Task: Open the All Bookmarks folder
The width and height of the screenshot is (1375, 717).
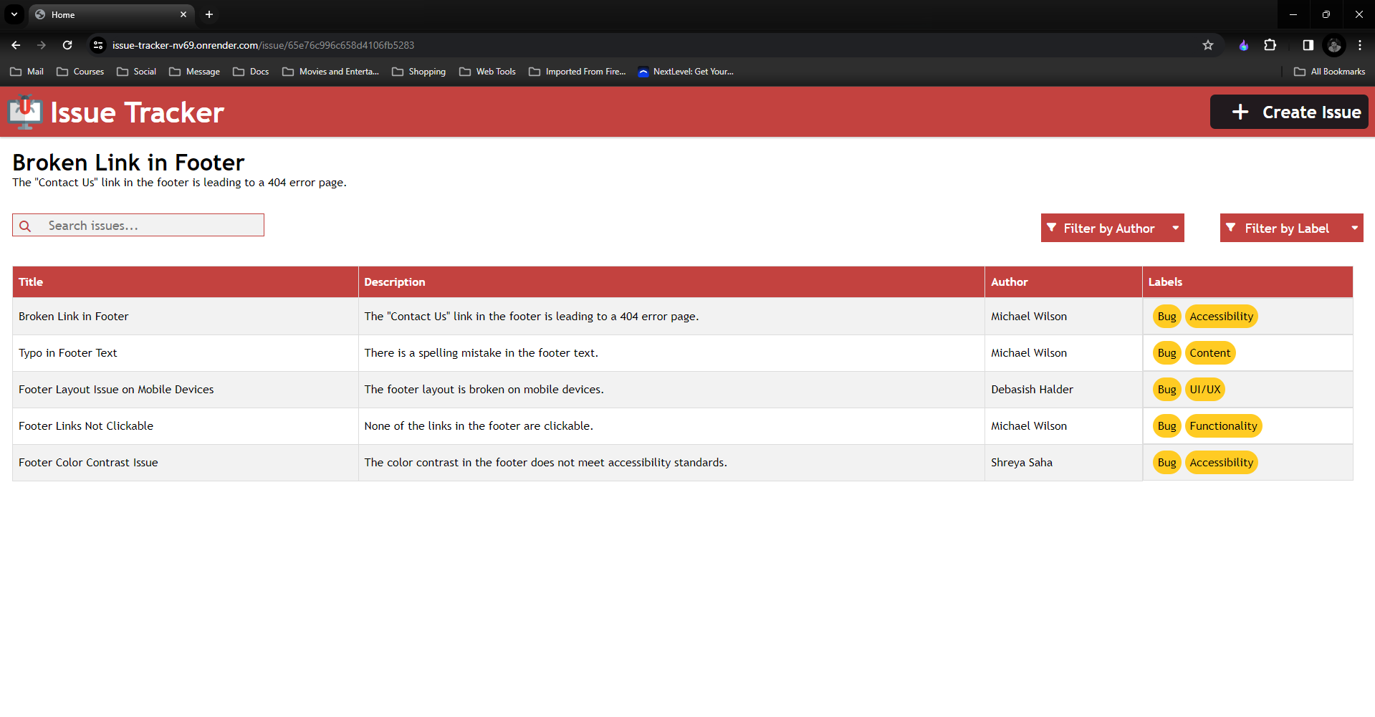Action: 1330,72
